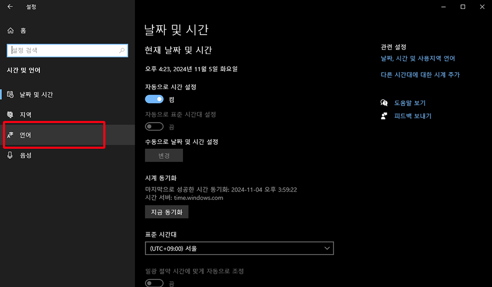This screenshot has height=287, width=492.
Task: Open the 도움말 보기 link
Action: (x=410, y=103)
